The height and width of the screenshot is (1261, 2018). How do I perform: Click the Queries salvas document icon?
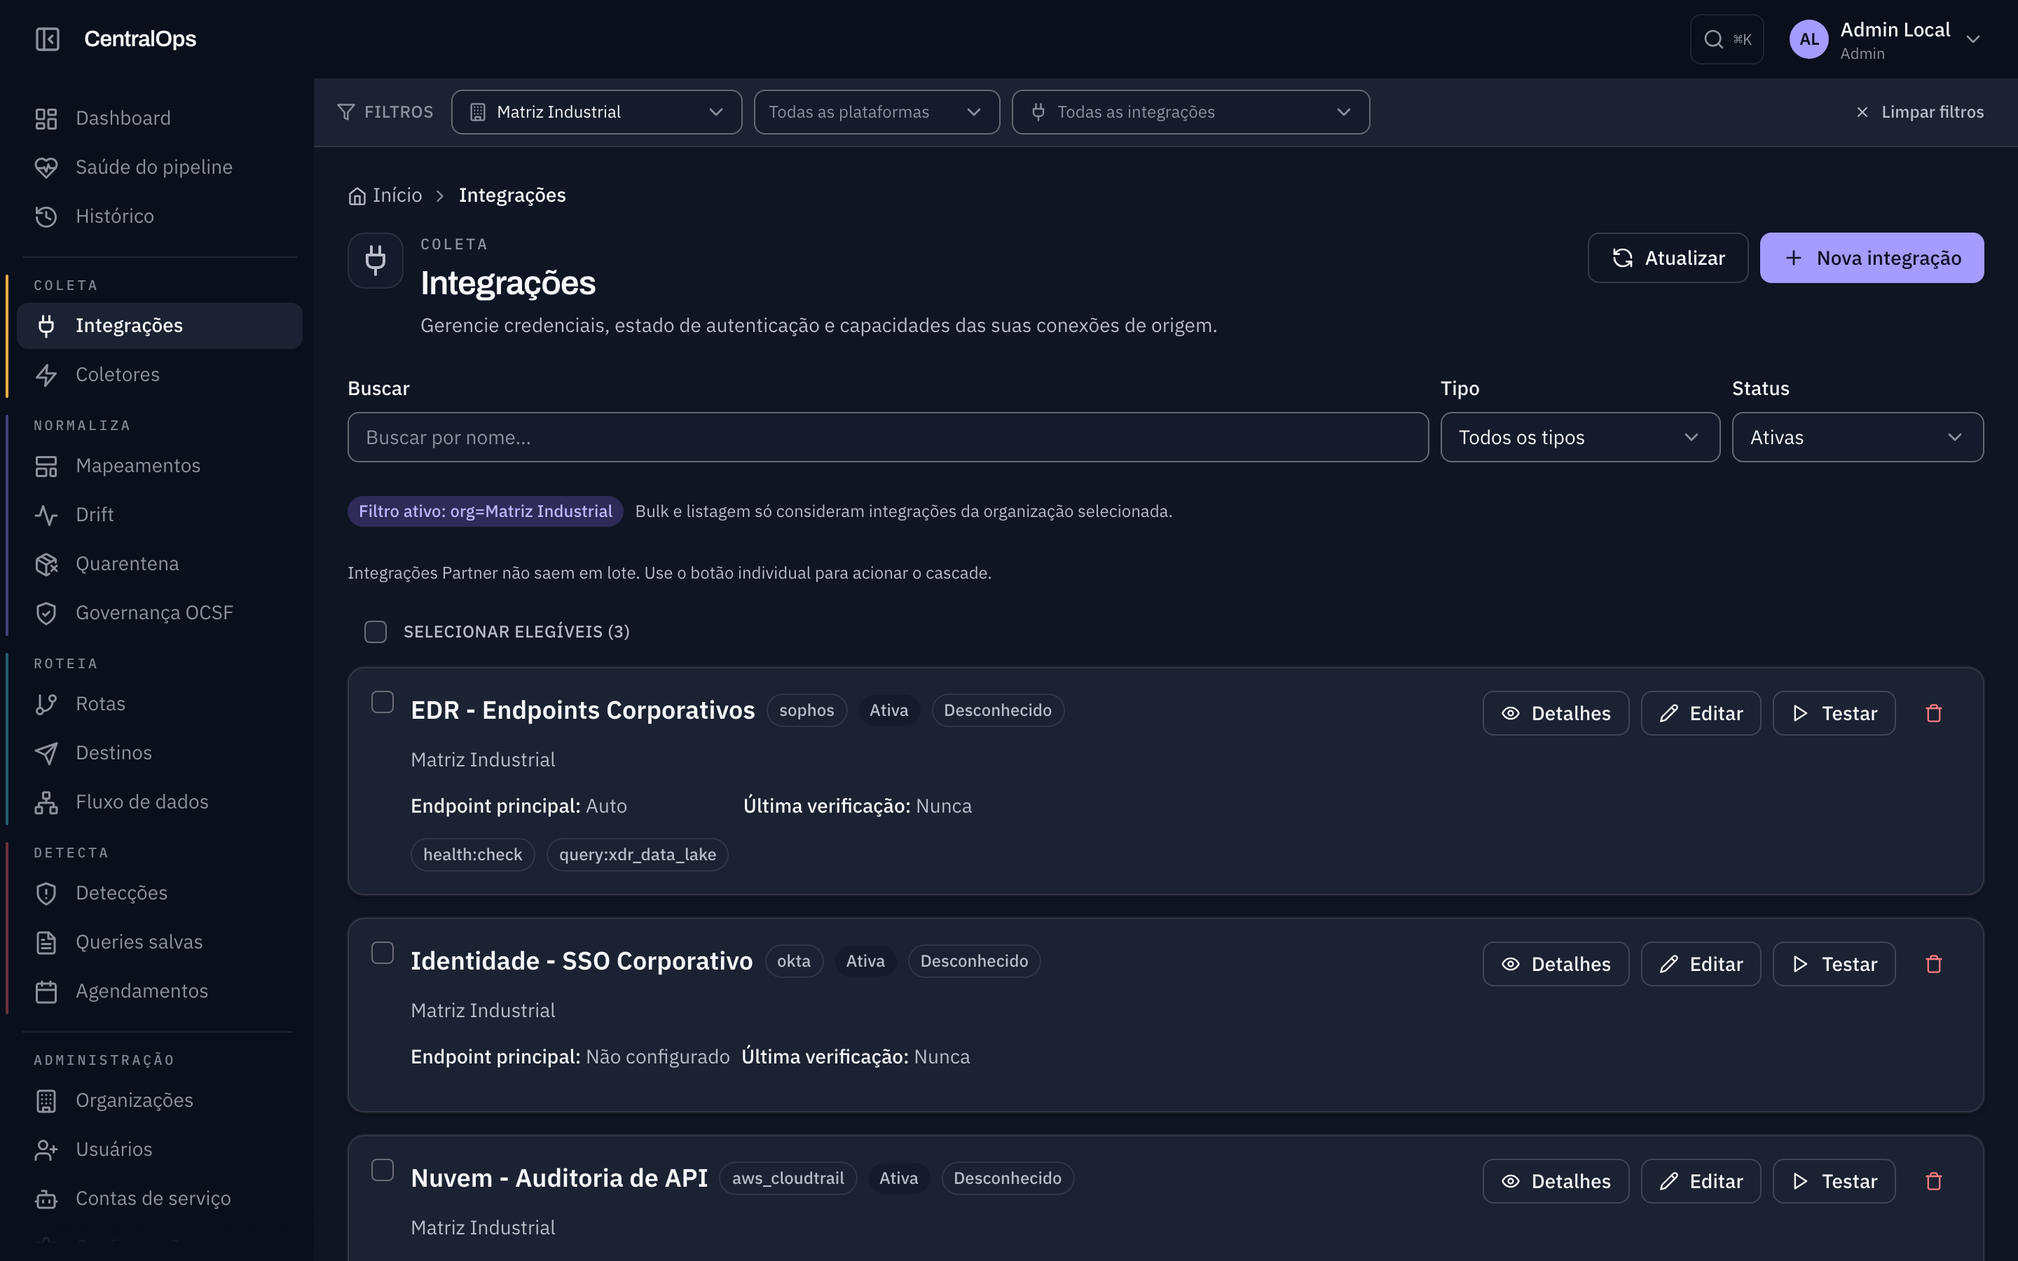click(x=46, y=942)
